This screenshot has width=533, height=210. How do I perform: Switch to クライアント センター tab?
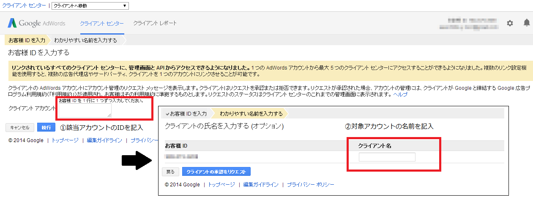point(102,23)
